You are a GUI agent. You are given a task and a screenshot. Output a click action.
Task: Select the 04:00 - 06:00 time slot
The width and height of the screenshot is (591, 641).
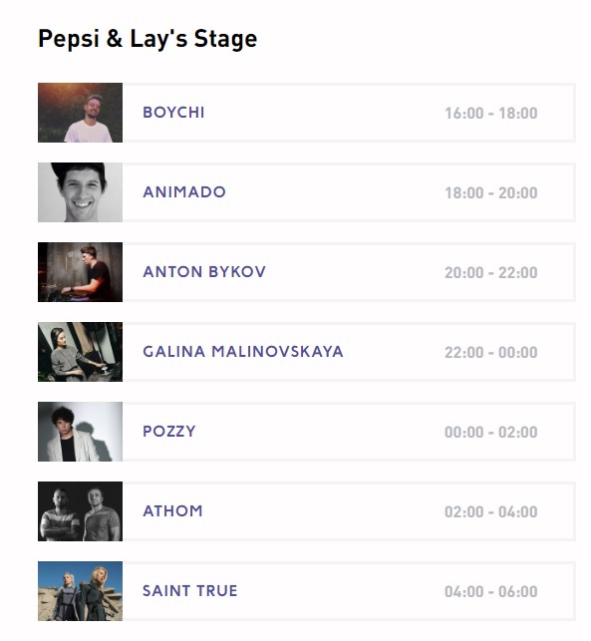click(491, 591)
